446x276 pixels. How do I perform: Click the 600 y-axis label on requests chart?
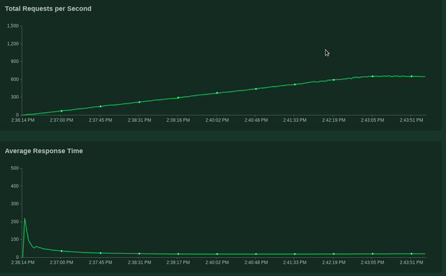point(15,80)
